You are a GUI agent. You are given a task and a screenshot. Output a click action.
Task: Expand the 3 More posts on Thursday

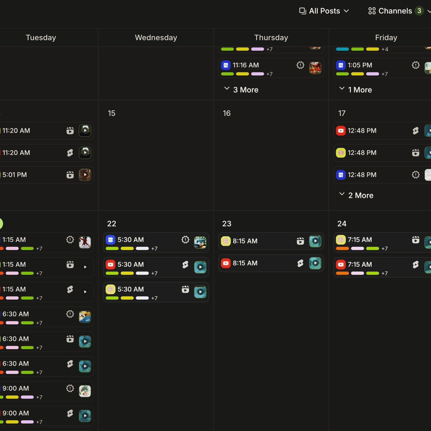pos(242,90)
